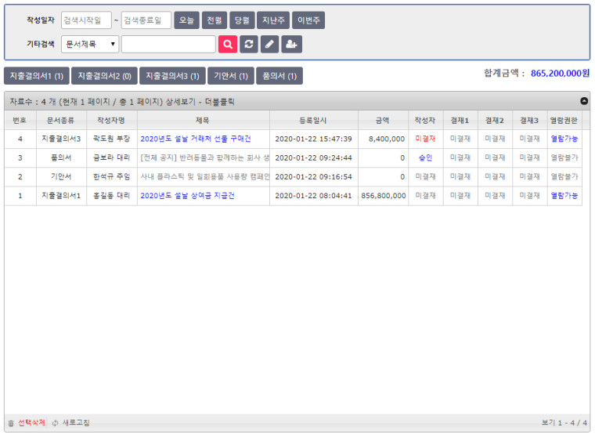Screen dimensions: 595x438
Task: Click the 새로고침 reload icon in footer
Action: (56, 423)
